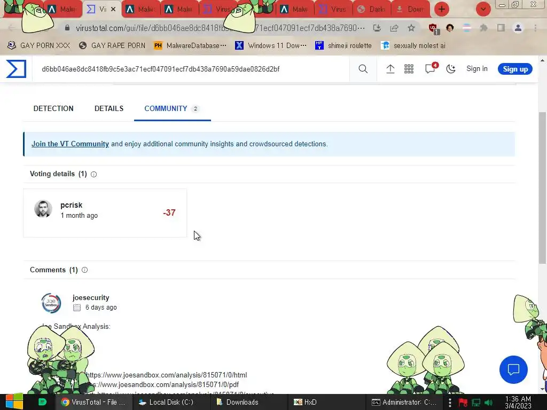
Task: Open the shimeji roulette bookmark
Action: [x=343, y=45]
